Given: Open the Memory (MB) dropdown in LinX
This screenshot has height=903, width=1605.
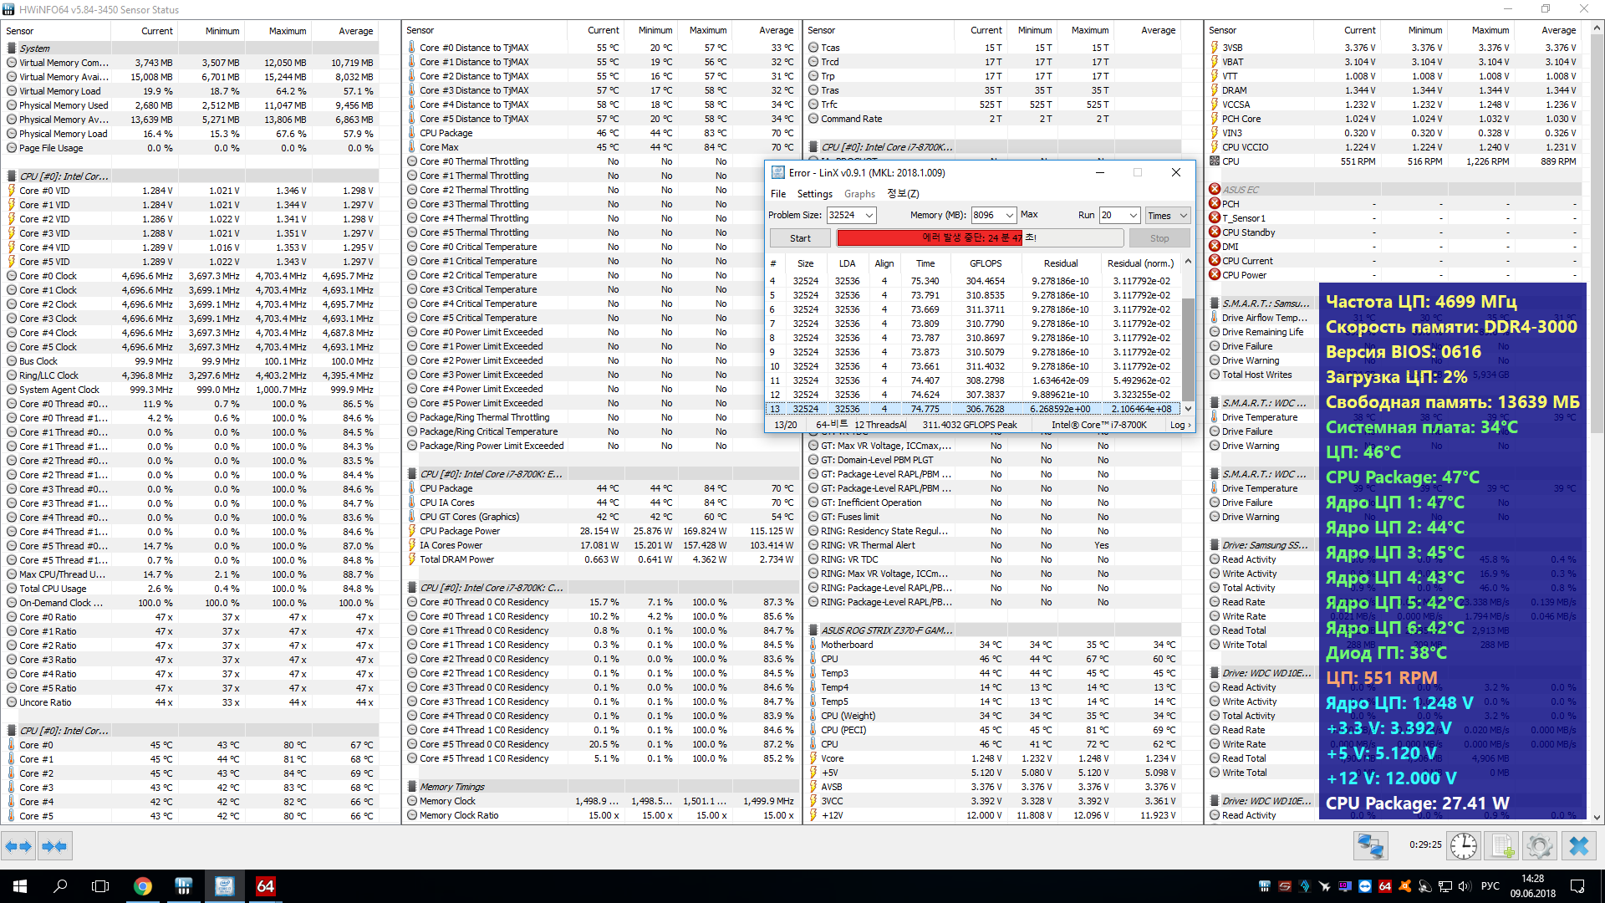Looking at the screenshot, I should pos(1010,216).
